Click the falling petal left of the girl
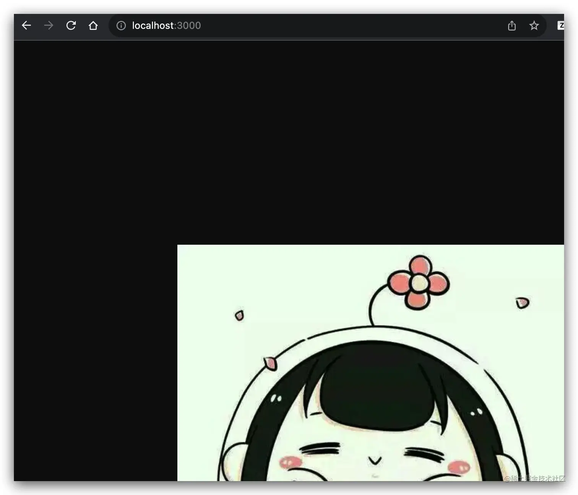The width and height of the screenshot is (578, 495). click(240, 315)
